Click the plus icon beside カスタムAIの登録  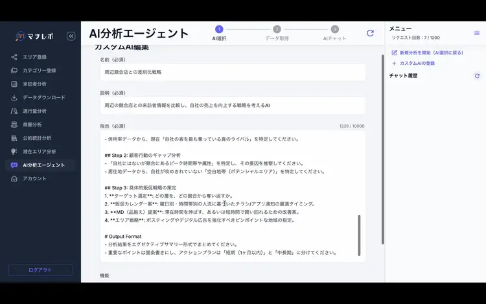[x=394, y=64]
